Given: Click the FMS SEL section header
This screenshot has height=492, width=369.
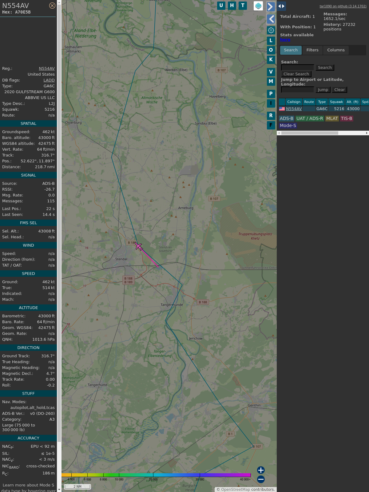Looking at the screenshot, I should (x=28, y=223).
